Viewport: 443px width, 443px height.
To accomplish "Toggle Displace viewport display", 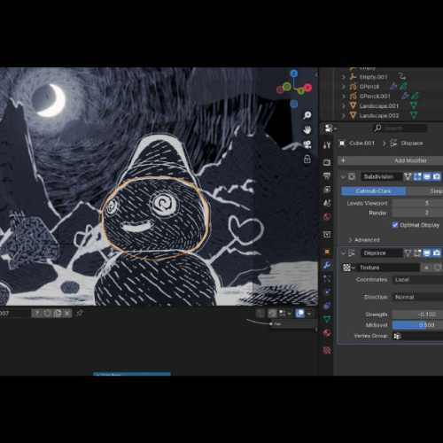I will (x=427, y=253).
